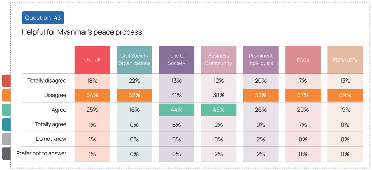Click the EAOs column header
Image resolution: width=372 pixels, height=170 pixels.
coord(303,60)
